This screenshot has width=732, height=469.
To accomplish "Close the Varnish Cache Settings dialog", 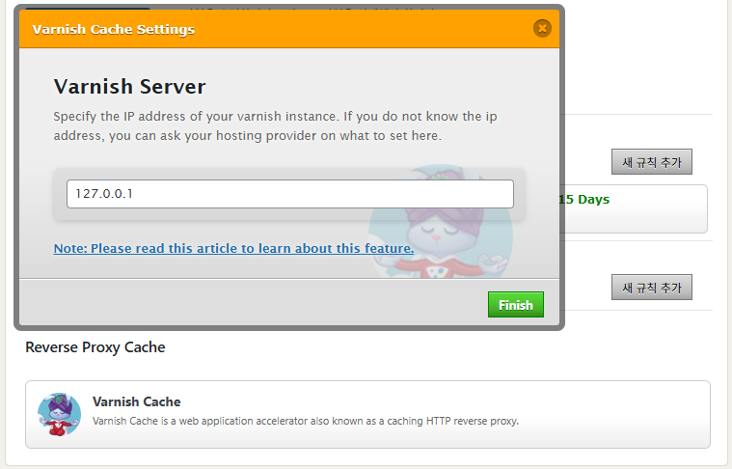I will point(542,28).
